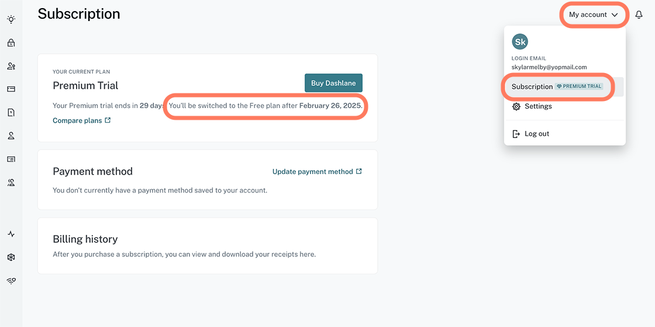Click the hexagon Dark Web Monitoring icon
The width and height of the screenshot is (655, 327).
(x=11, y=258)
